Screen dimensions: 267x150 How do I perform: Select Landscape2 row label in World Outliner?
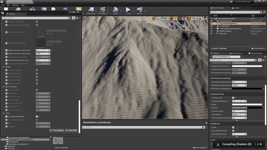pos(224,26)
